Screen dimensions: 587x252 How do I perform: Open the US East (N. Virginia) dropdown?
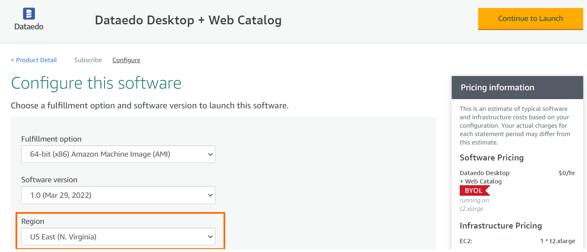pyautogui.click(x=118, y=237)
